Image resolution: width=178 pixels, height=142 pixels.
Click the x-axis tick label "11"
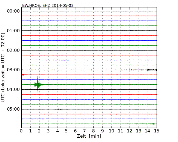tap(120, 131)
